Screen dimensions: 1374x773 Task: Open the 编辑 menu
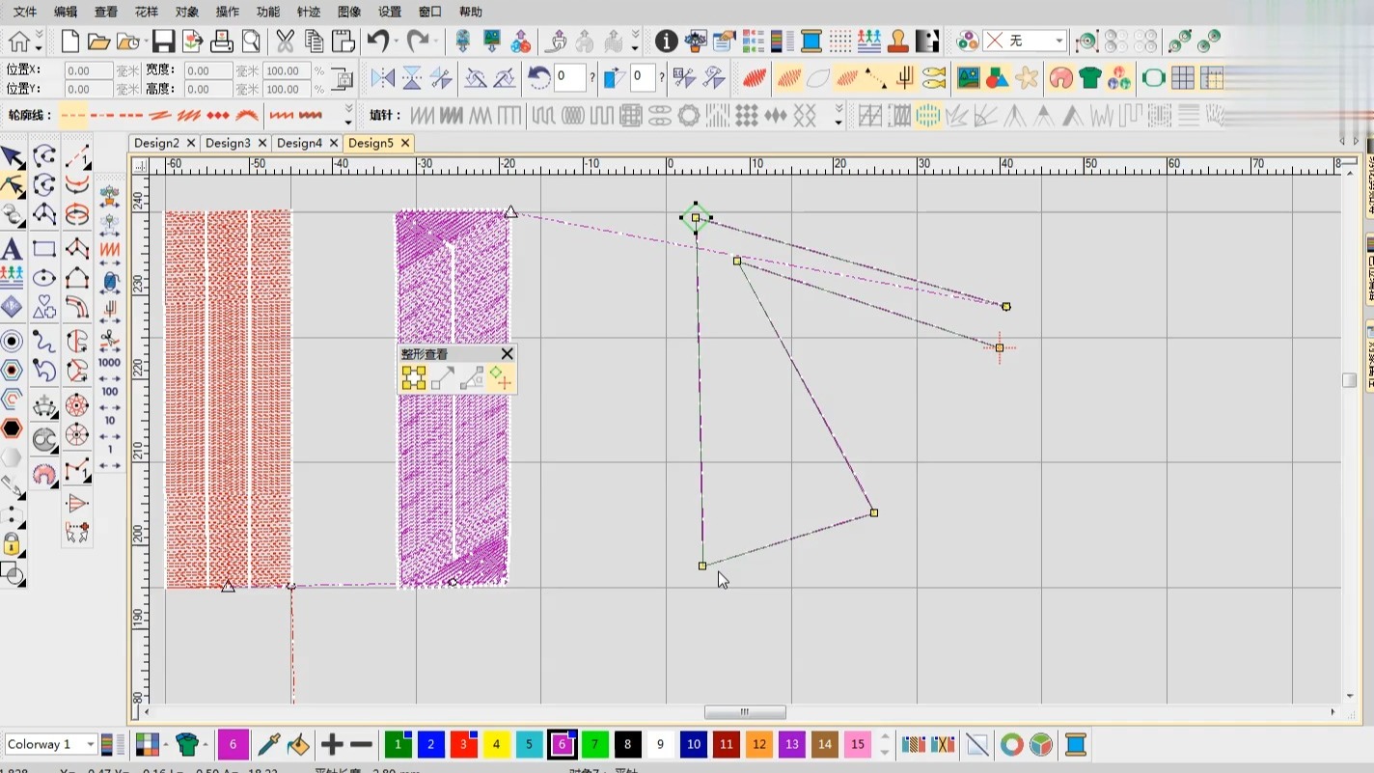[x=66, y=12]
